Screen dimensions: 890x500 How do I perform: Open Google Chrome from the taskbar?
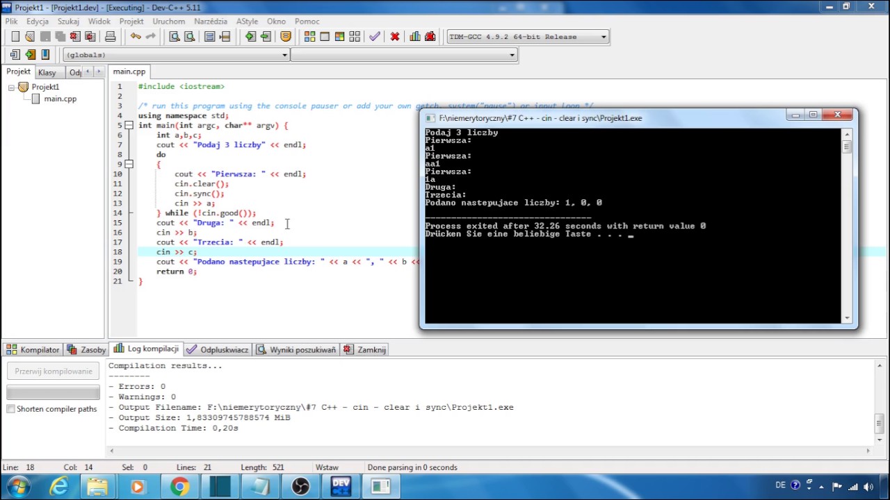pyautogui.click(x=179, y=487)
